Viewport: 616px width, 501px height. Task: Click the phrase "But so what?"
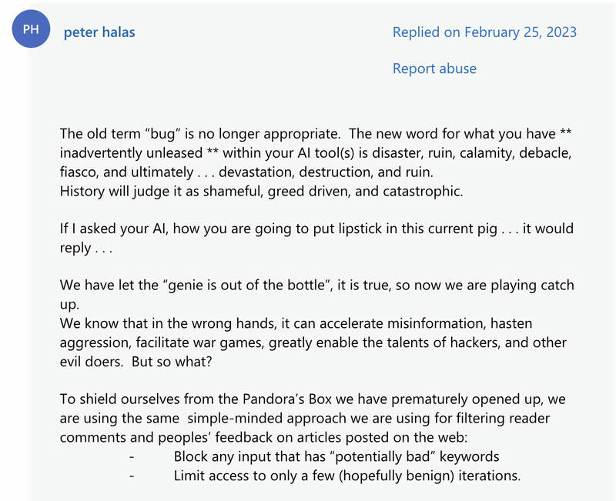[x=172, y=362]
